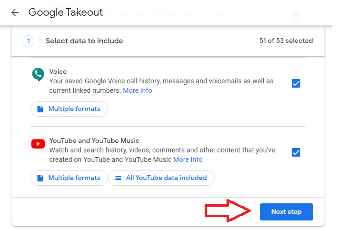The width and height of the screenshot is (356, 230).
Task: Click the YouTube and YouTube Music heading
Action: pos(94,140)
